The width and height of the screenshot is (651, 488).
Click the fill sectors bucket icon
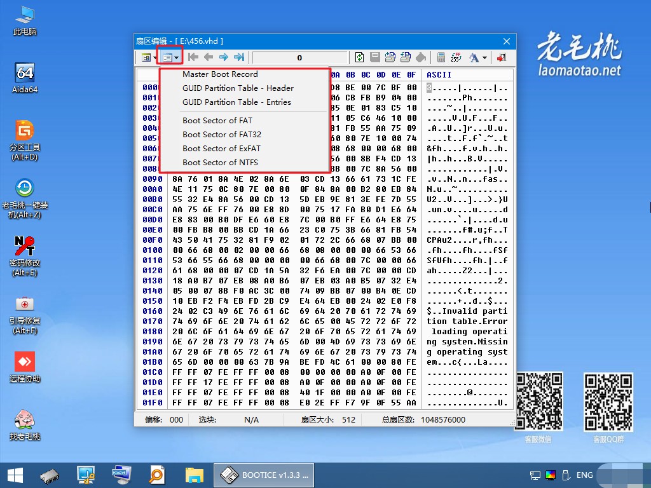[421, 57]
